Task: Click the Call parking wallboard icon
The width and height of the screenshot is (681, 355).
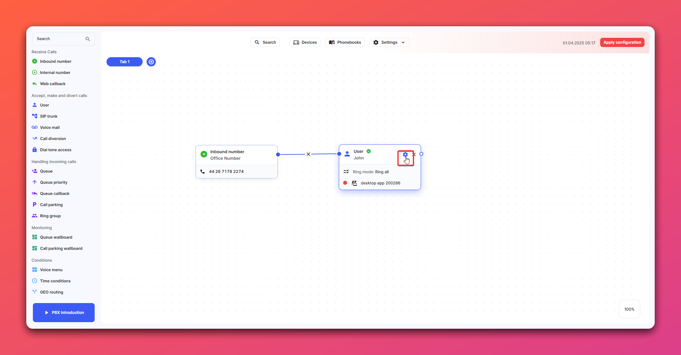Action: coord(35,248)
